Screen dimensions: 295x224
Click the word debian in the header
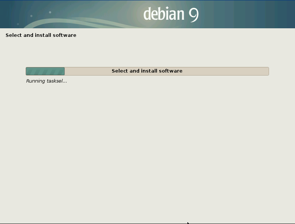pos(164,14)
